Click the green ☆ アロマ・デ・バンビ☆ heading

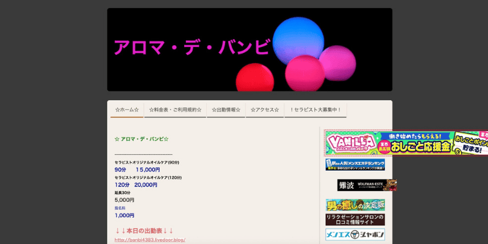click(142, 139)
